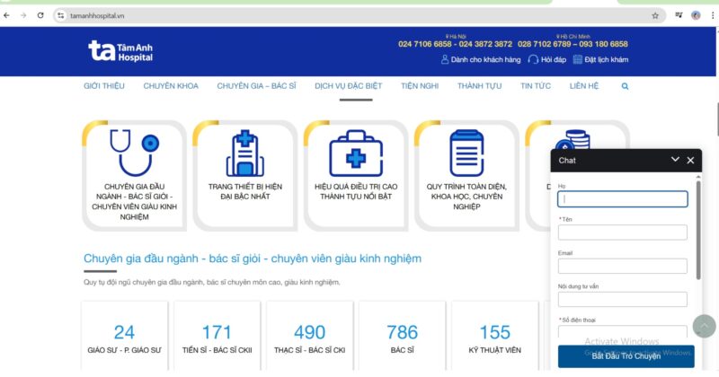This screenshot has width=719, height=377.
Task: Click the coins icon card behind chat
Action: pyautogui.click(x=577, y=136)
